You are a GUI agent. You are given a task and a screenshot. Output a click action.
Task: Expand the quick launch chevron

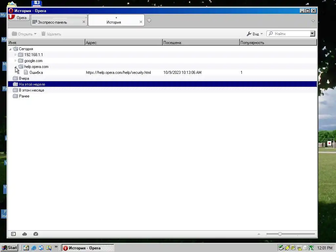pos(56,247)
